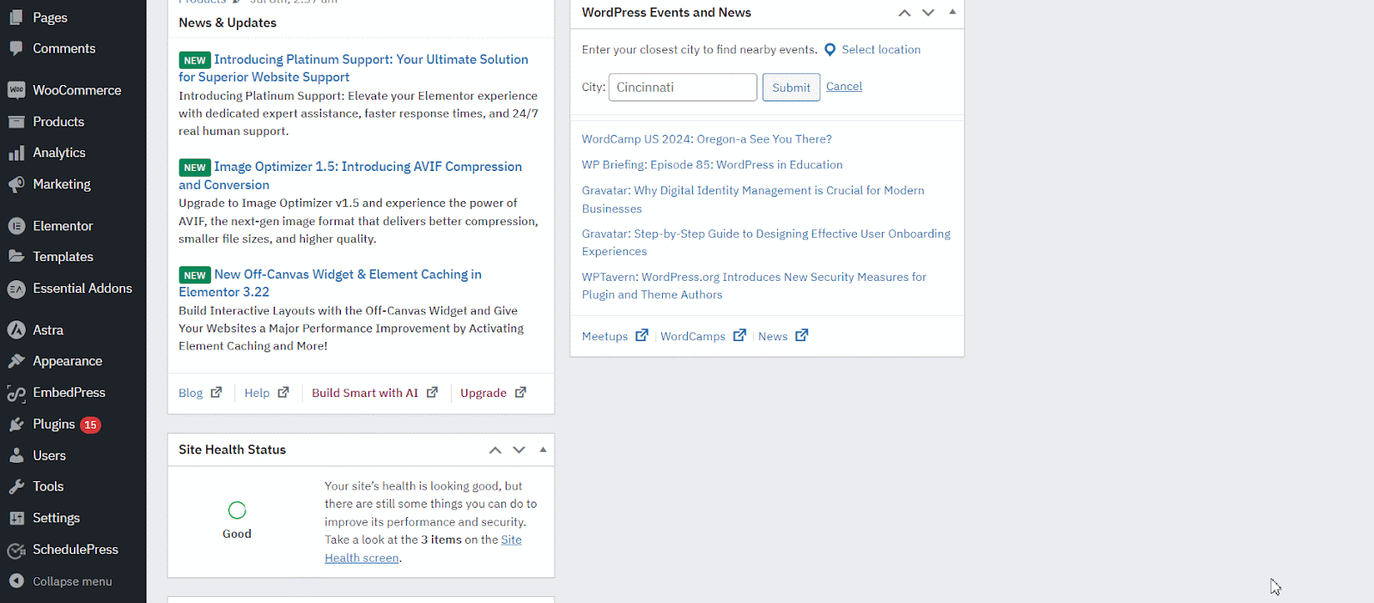Screen dimensions: 1374x603
Task: Click the WooCommerce sidebar icon
Action: click(16, 90)
